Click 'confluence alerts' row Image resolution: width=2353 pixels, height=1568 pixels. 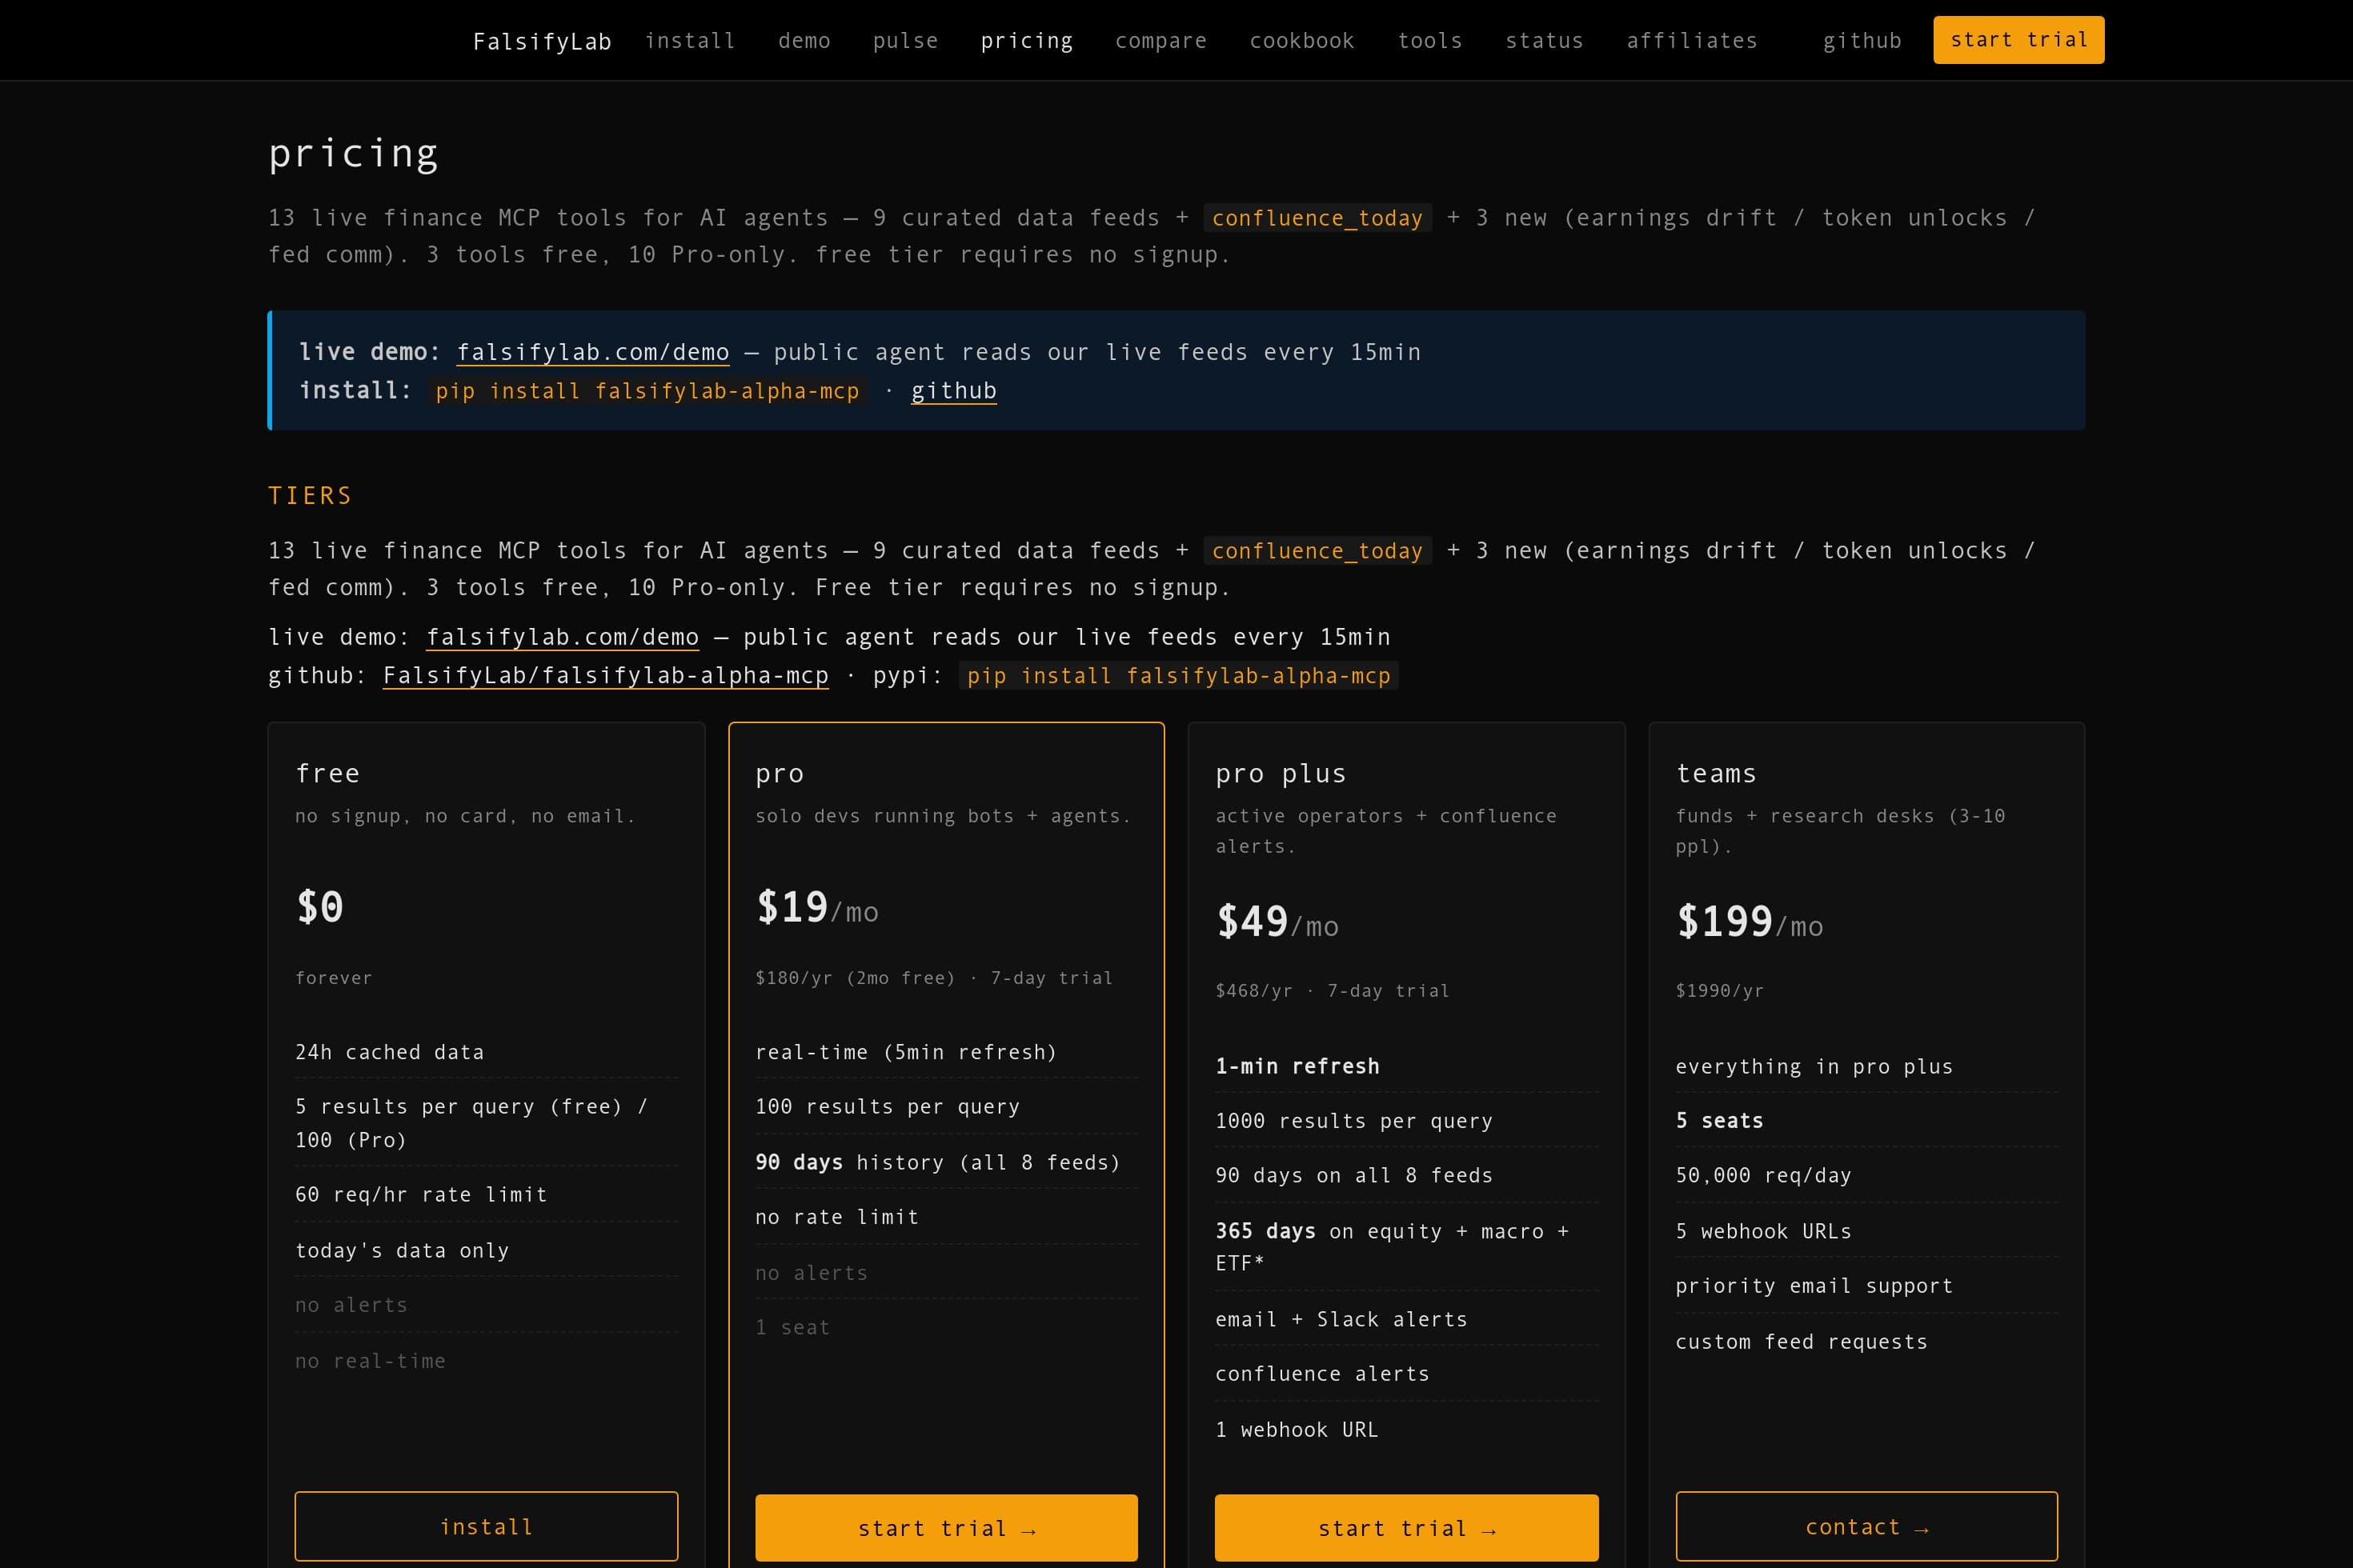[1407, 1374]
